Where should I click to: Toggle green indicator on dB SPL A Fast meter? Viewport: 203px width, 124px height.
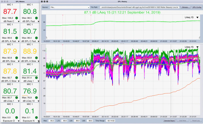[x=17, y=38]
